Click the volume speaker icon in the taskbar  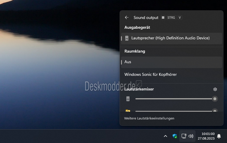(191, 136)
